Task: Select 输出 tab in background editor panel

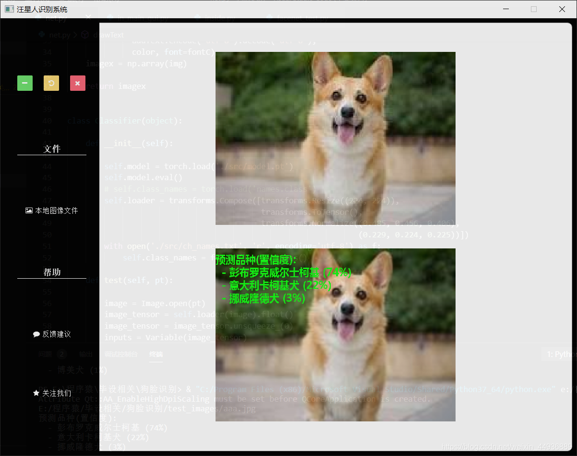Action: click(86, 355)
